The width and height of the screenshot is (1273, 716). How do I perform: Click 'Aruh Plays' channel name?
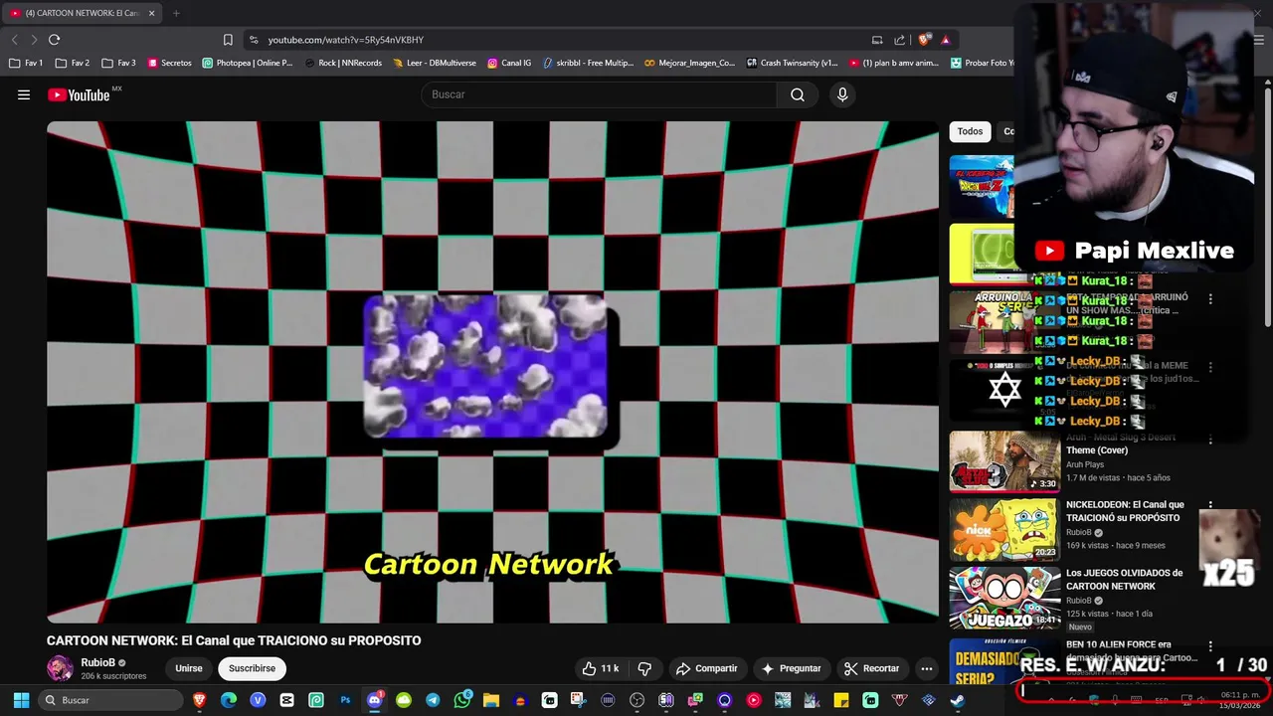click(x=1085, y=464)
